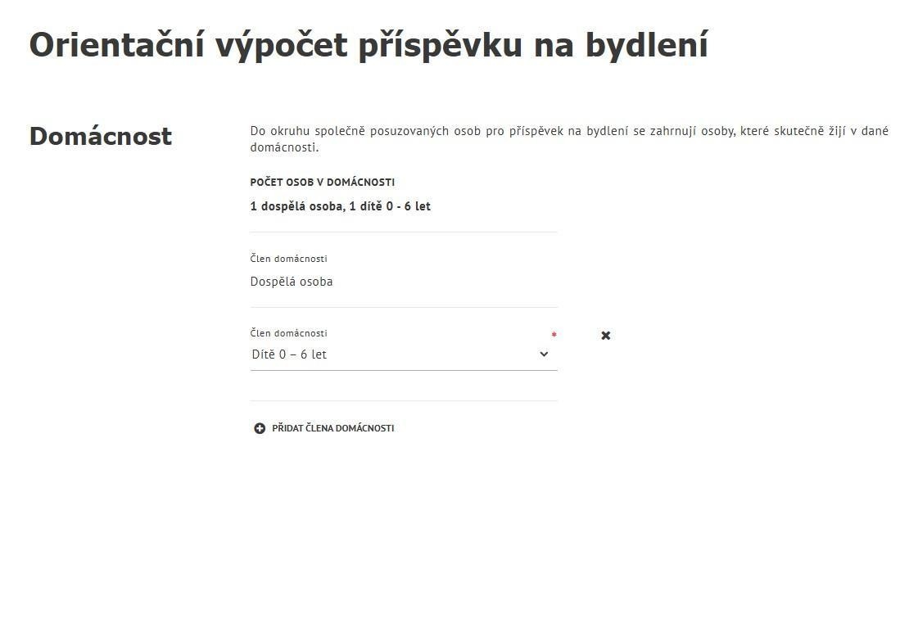The image size is (909, 623).
Task: Click the page title "Orientační výpočet příspěvku na bydlení"
Action: 369,45
